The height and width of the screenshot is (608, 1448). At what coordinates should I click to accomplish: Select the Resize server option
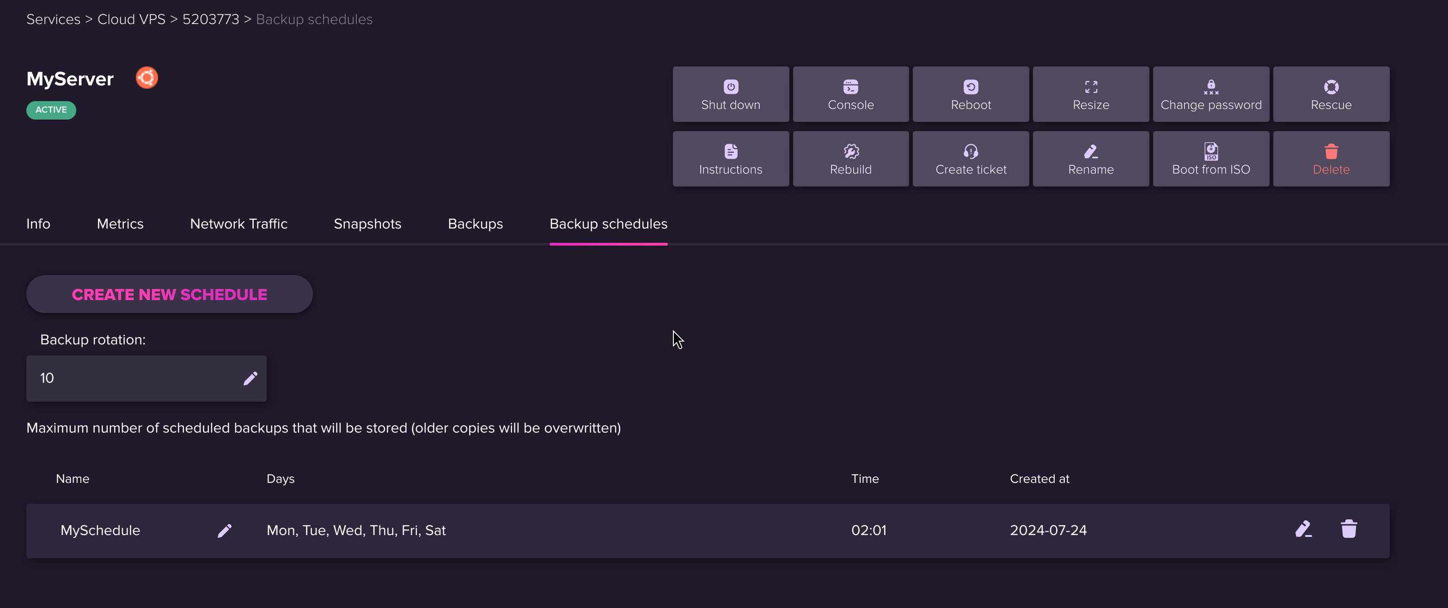[1091, 93]
